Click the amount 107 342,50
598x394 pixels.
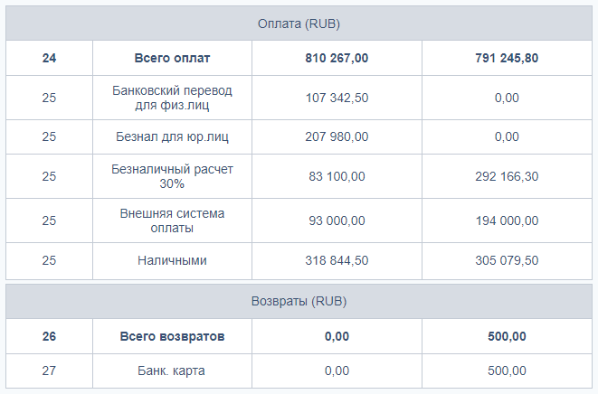(x=337, y=98)
